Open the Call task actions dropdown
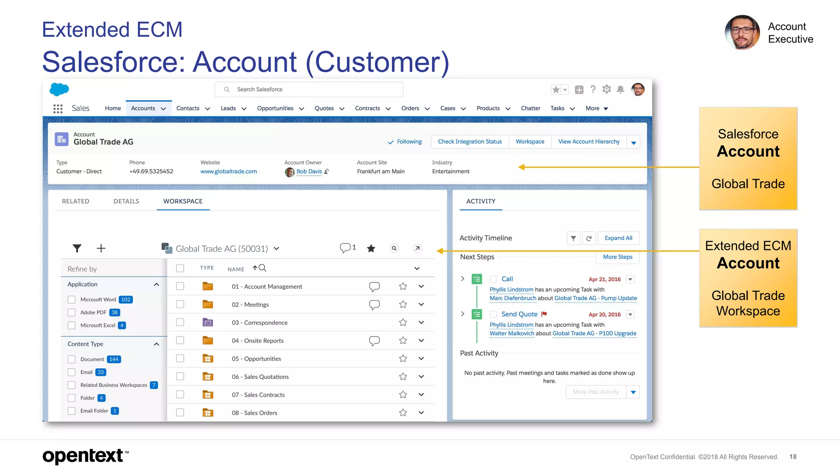Image resolution: width=840 pixels, height=473 pixels. pos(630,279)
